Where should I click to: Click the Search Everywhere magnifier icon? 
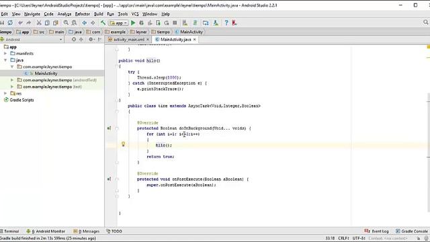coord(425,22)
